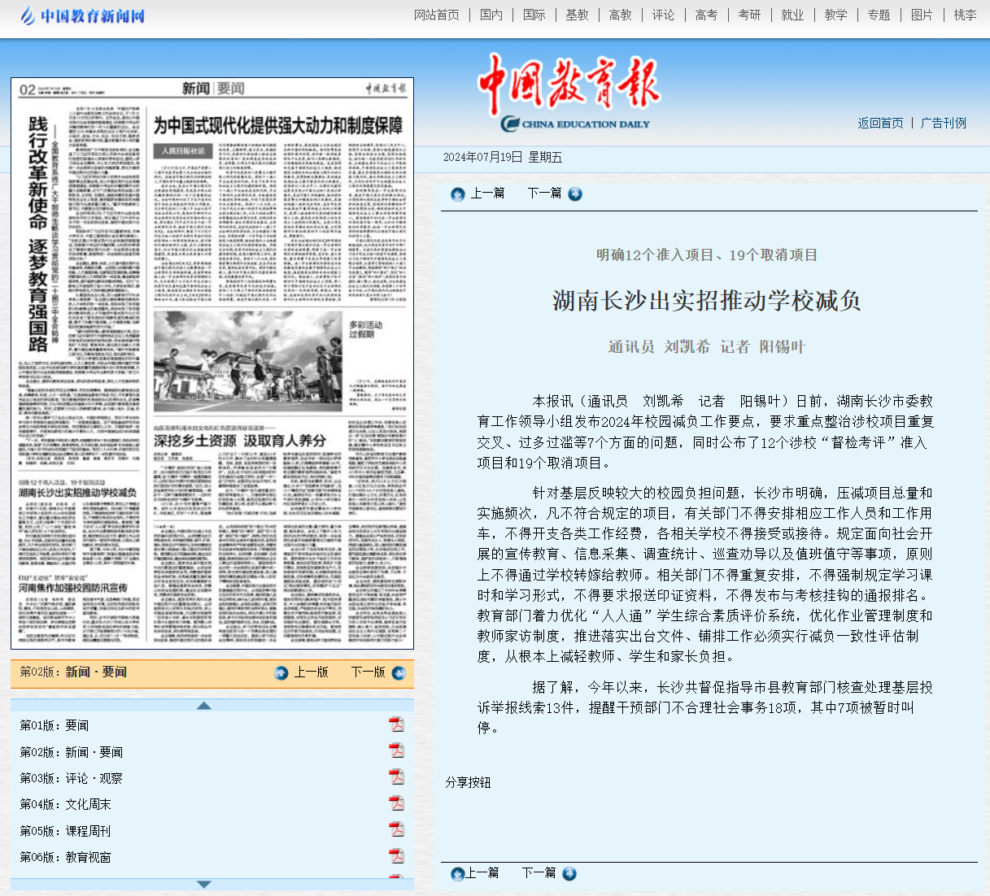Go to previous edition via 上一版
The height and width of the screenshot is (896, 990).
(312, 672)
